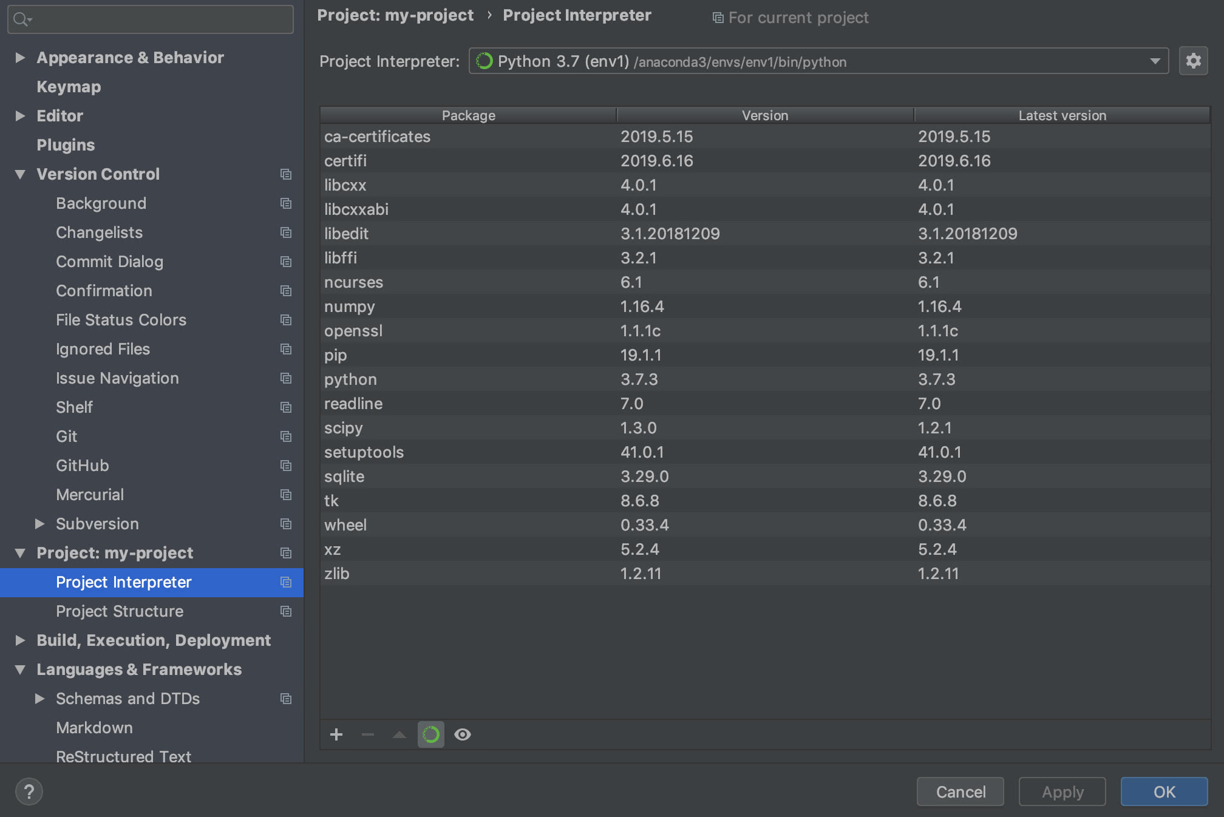The height and width of the screenshot is (817, 1224).
Task: Click the search magnifier icon
Action: point(22,19)
